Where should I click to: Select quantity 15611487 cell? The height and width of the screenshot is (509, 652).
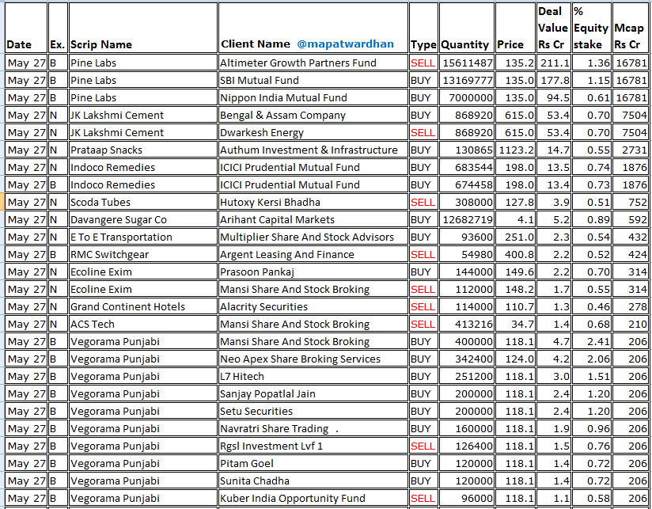point(467,63)
